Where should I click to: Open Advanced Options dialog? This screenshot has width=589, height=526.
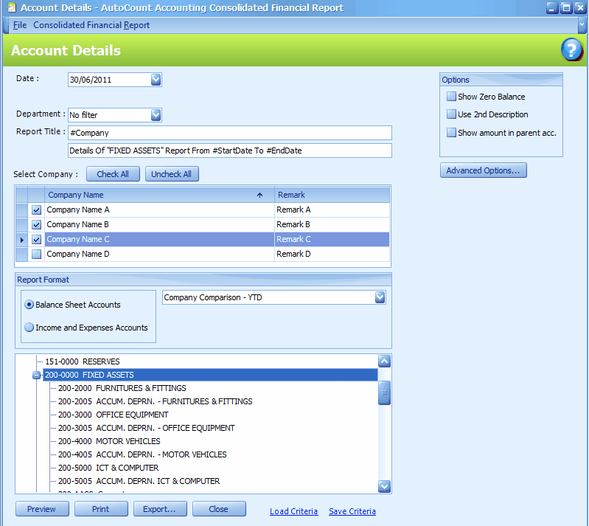click(x=483, y=170)
